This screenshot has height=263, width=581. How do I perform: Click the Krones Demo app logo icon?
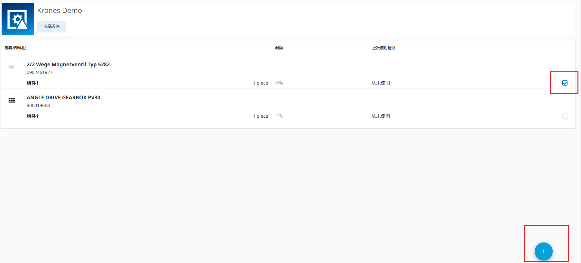point(18,19)
